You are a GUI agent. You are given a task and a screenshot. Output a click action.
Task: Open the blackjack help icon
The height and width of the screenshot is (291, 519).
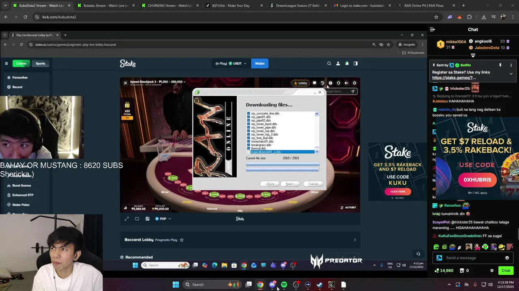click(330, 83)
